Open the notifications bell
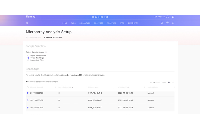Screen dimensions: 200x129 point(162,23)
